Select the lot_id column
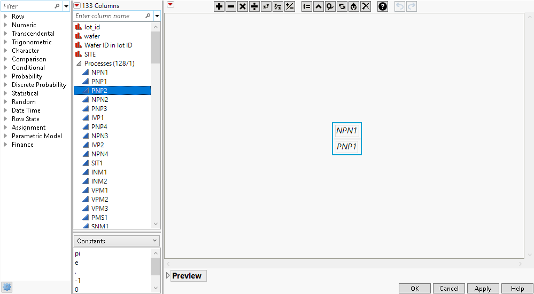Viewport: 534px width, 294px height. (x=112, y=27)
